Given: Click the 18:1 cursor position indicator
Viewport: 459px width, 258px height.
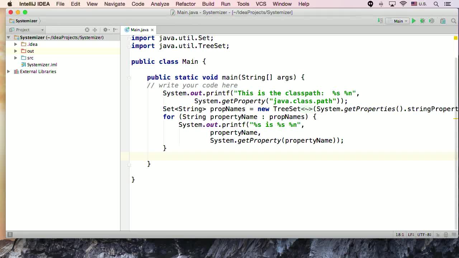Looking at the screenshot, I should (x=400, y=235).
